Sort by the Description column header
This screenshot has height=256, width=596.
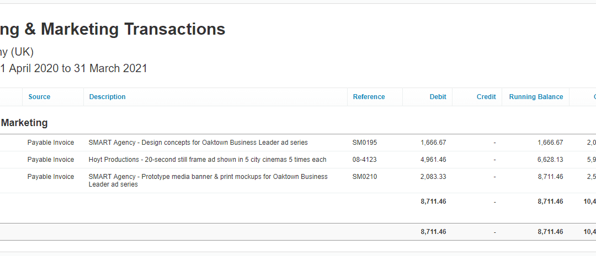pos(107,97)
